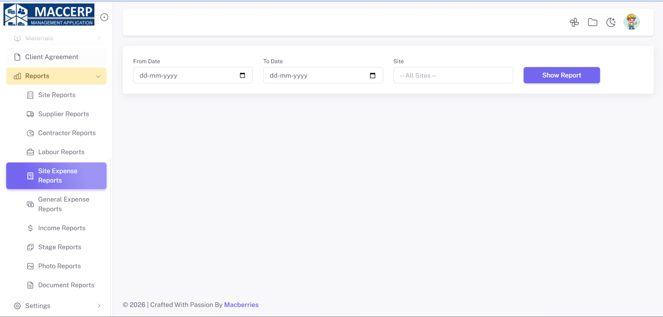Click the fan-shaped icon in top bar
Image resolution: width=663 pixels, height=317 pixels.
tap(574, 22)
